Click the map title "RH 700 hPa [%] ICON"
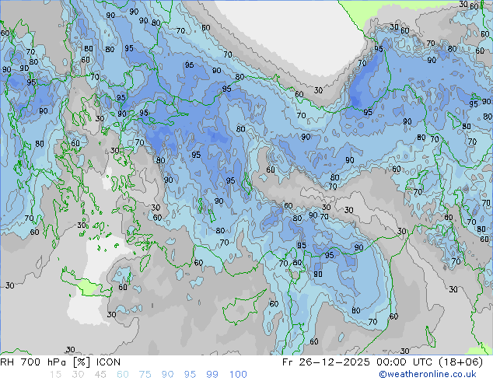 pyautogui.click(x=61, y=362)
